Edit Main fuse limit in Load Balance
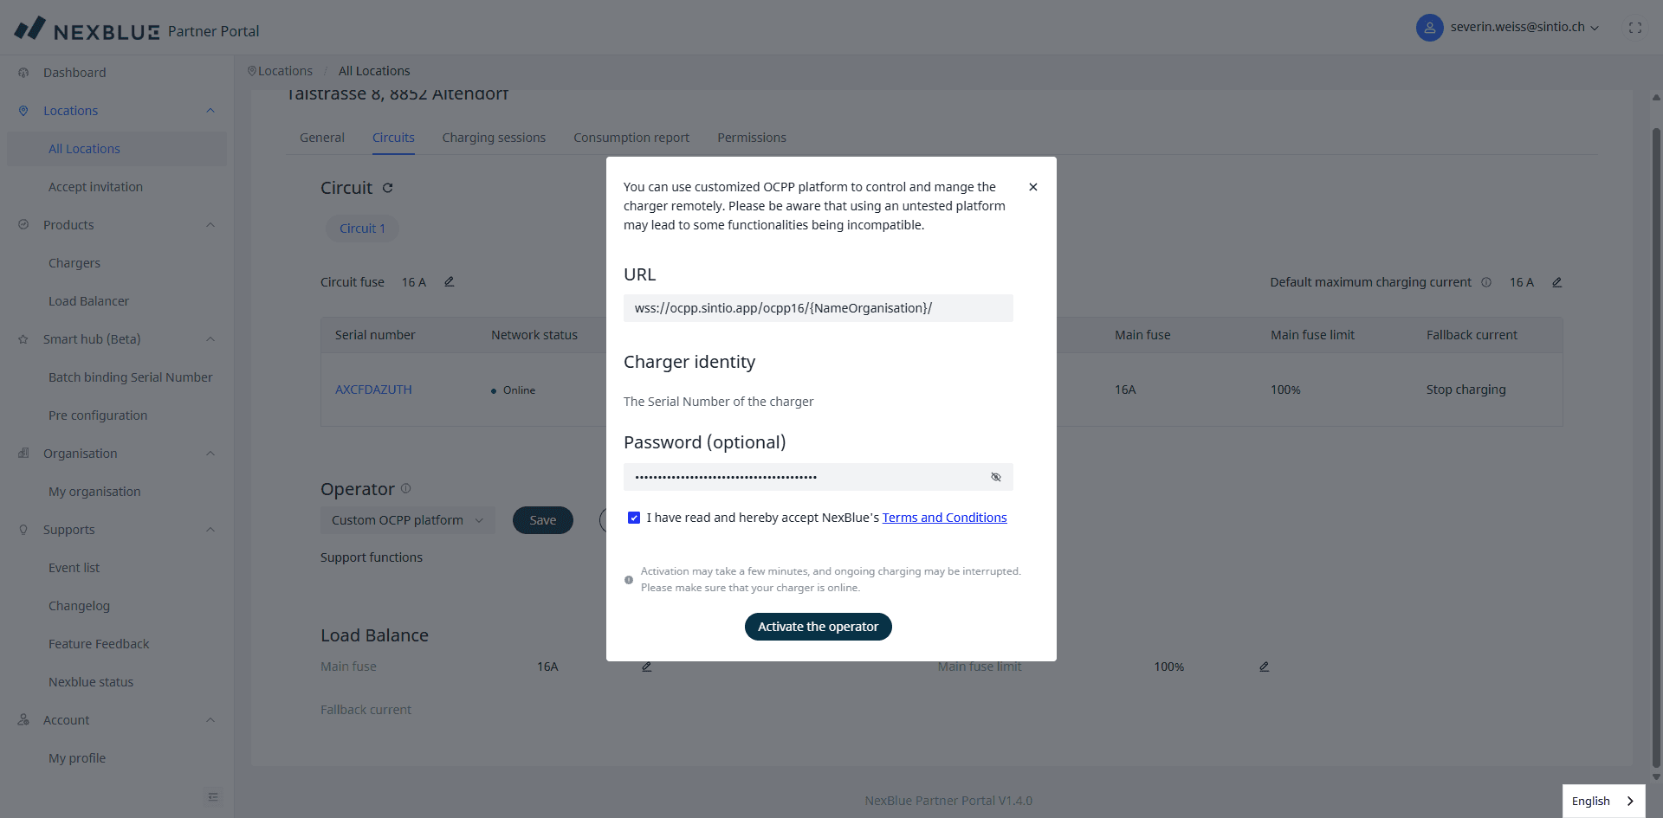 (x=1264, y=667)
